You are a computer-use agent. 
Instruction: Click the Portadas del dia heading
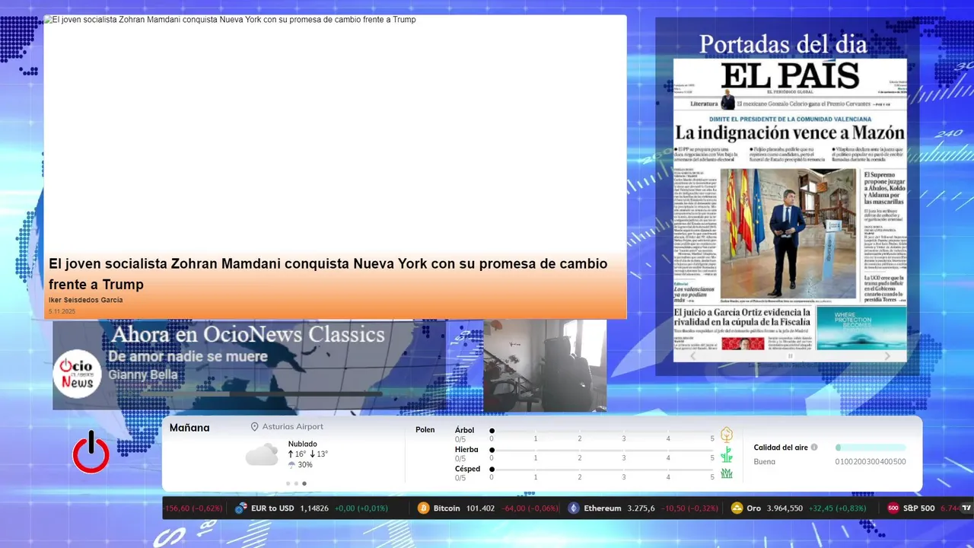pos(783,43)
